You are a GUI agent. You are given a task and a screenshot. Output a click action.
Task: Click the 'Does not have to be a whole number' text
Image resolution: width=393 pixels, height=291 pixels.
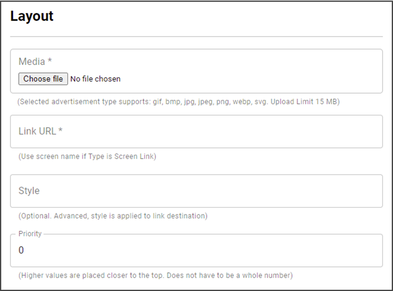click(234, 276)
